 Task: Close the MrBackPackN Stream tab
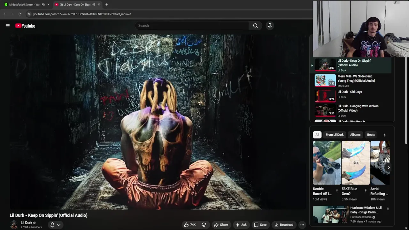48,4
